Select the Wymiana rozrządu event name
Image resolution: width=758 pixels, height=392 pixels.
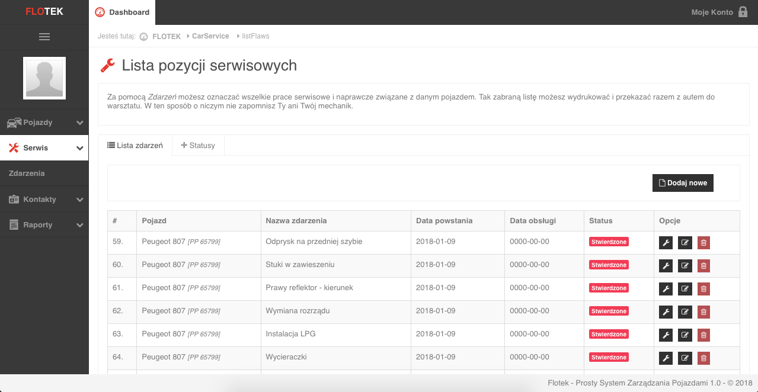(x=298, y=311)
